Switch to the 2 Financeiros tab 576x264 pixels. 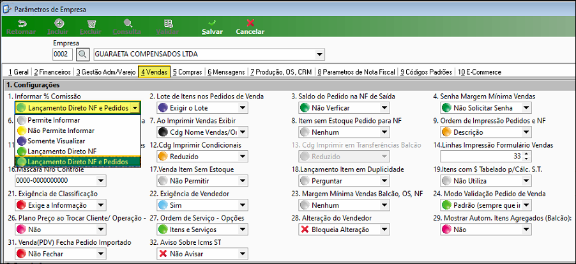[x=52, y=72]
